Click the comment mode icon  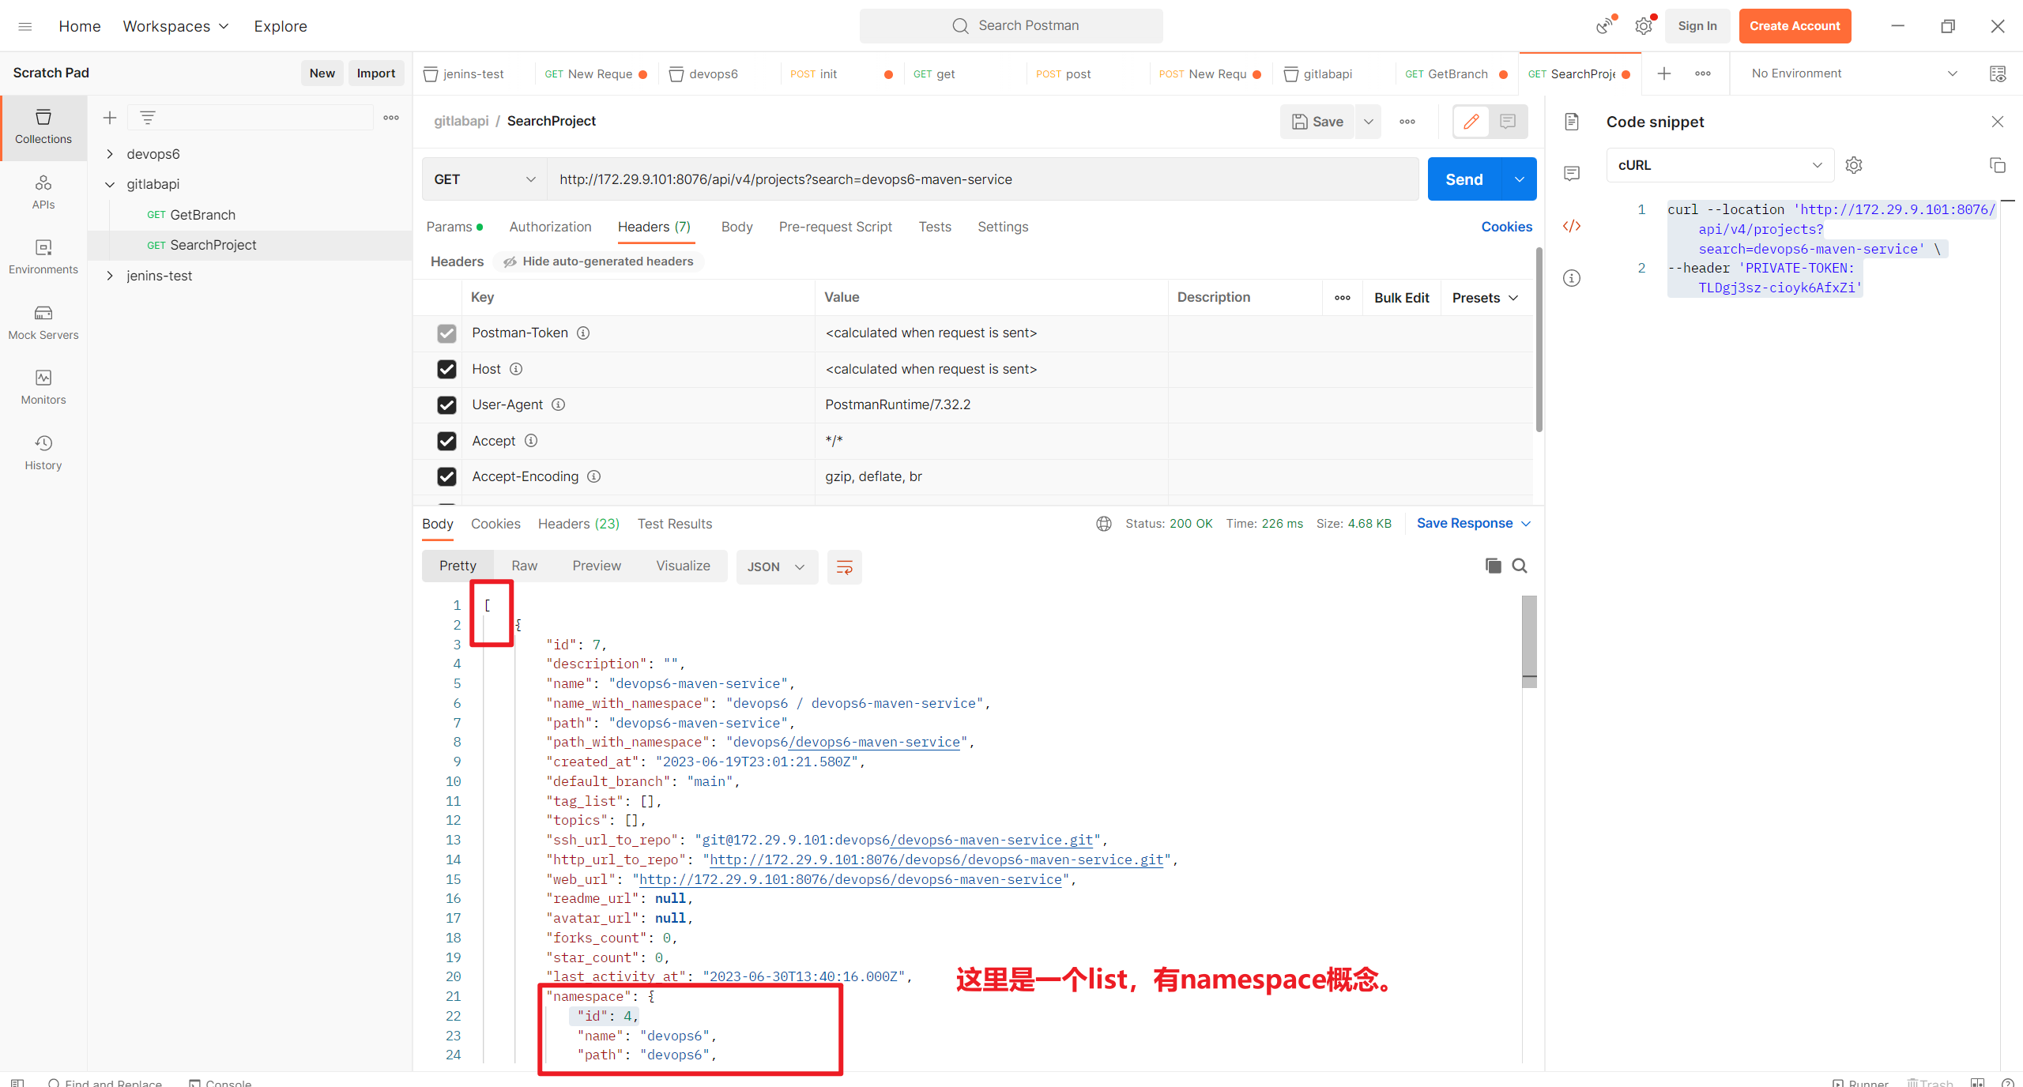1508,122
